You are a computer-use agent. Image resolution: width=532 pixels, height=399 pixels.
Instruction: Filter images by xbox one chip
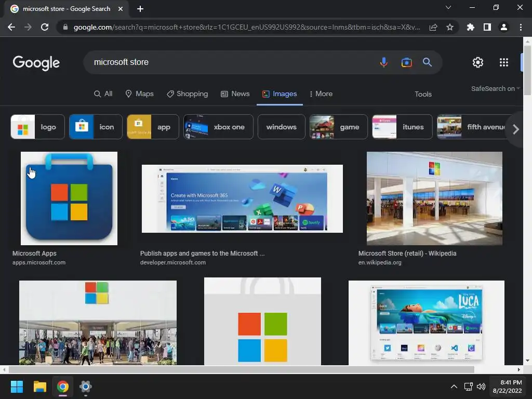click(x=218, y=127)
